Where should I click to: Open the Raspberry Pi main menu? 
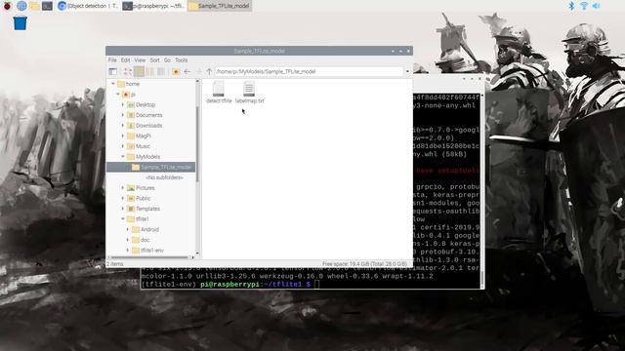click(x=7, y=6)
